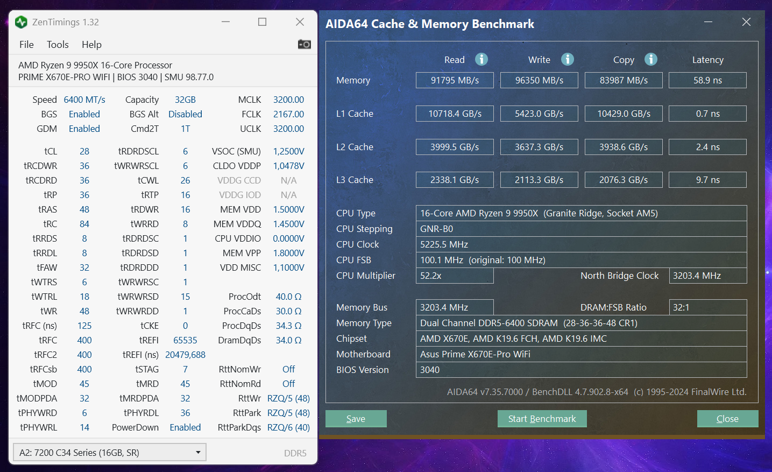This screenshot has width=772, height=472.
Task: Click the L3 Cache write value 2113.3 GB/s
Action: tap(539, 180)
